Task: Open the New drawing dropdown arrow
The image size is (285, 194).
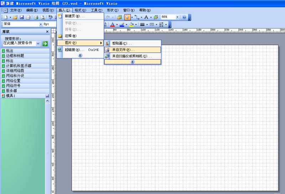Action: pyautogui.click(x=10, y=17)
